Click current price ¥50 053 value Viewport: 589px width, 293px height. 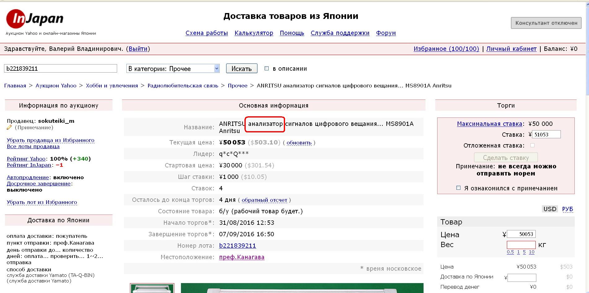[x=232, y=142]
